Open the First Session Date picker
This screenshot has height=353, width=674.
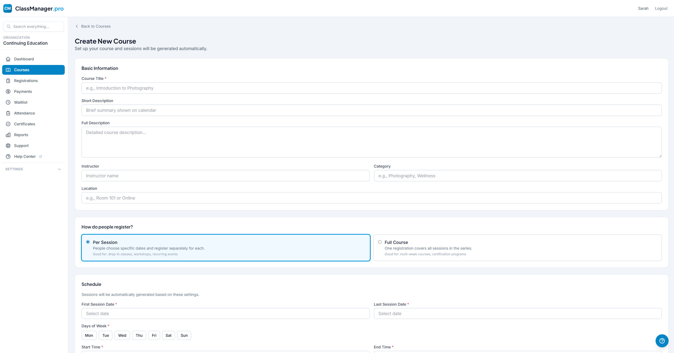pyautogui.click(x=225, y=313)
